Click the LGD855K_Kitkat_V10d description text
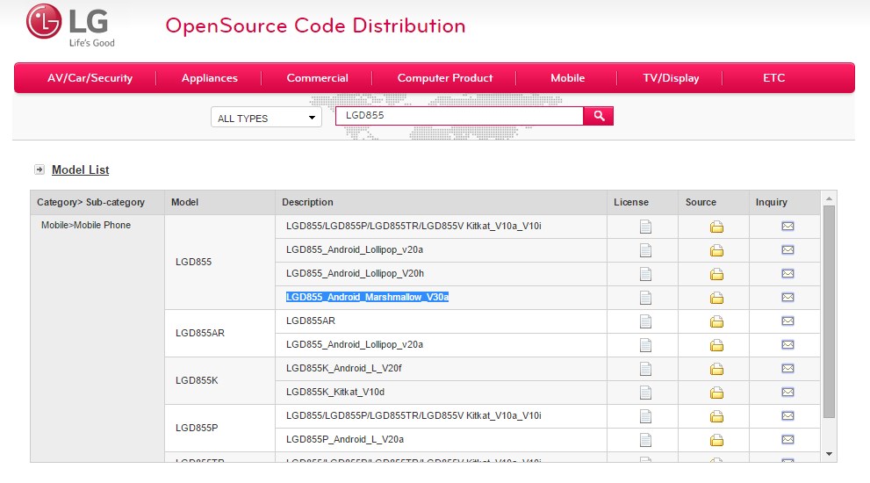This screenshot has width=870, height=483. (335, 393)
